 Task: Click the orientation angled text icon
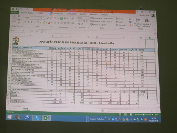[65, 19]
